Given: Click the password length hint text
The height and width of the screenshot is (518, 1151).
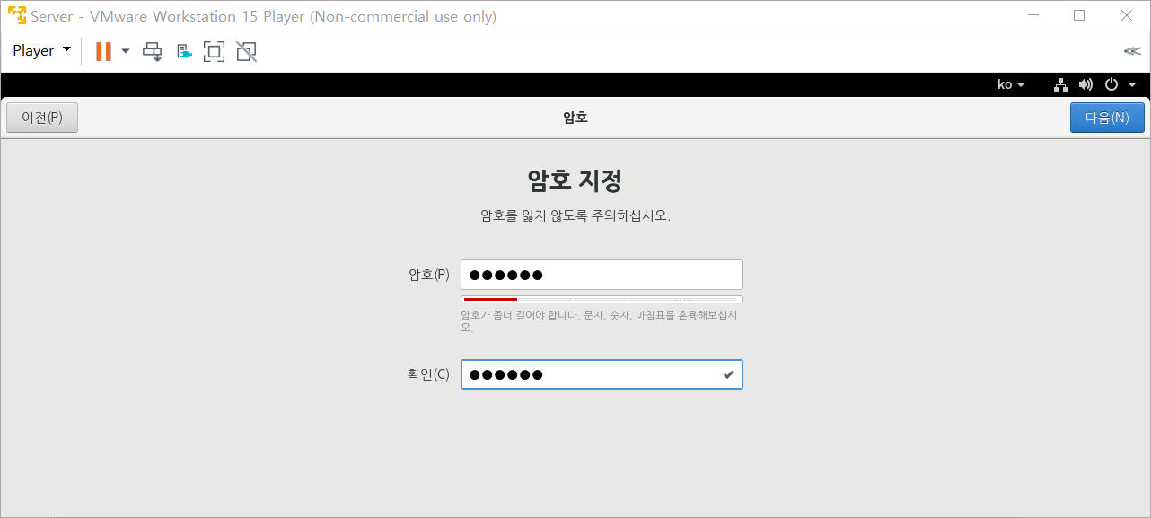Looking at the screenshot, I should click(599, 321).
